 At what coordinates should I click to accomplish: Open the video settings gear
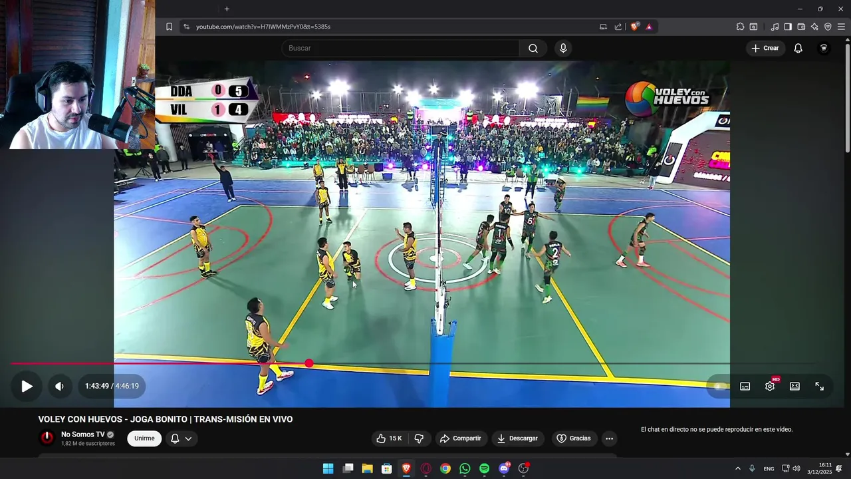coord(770,386)
